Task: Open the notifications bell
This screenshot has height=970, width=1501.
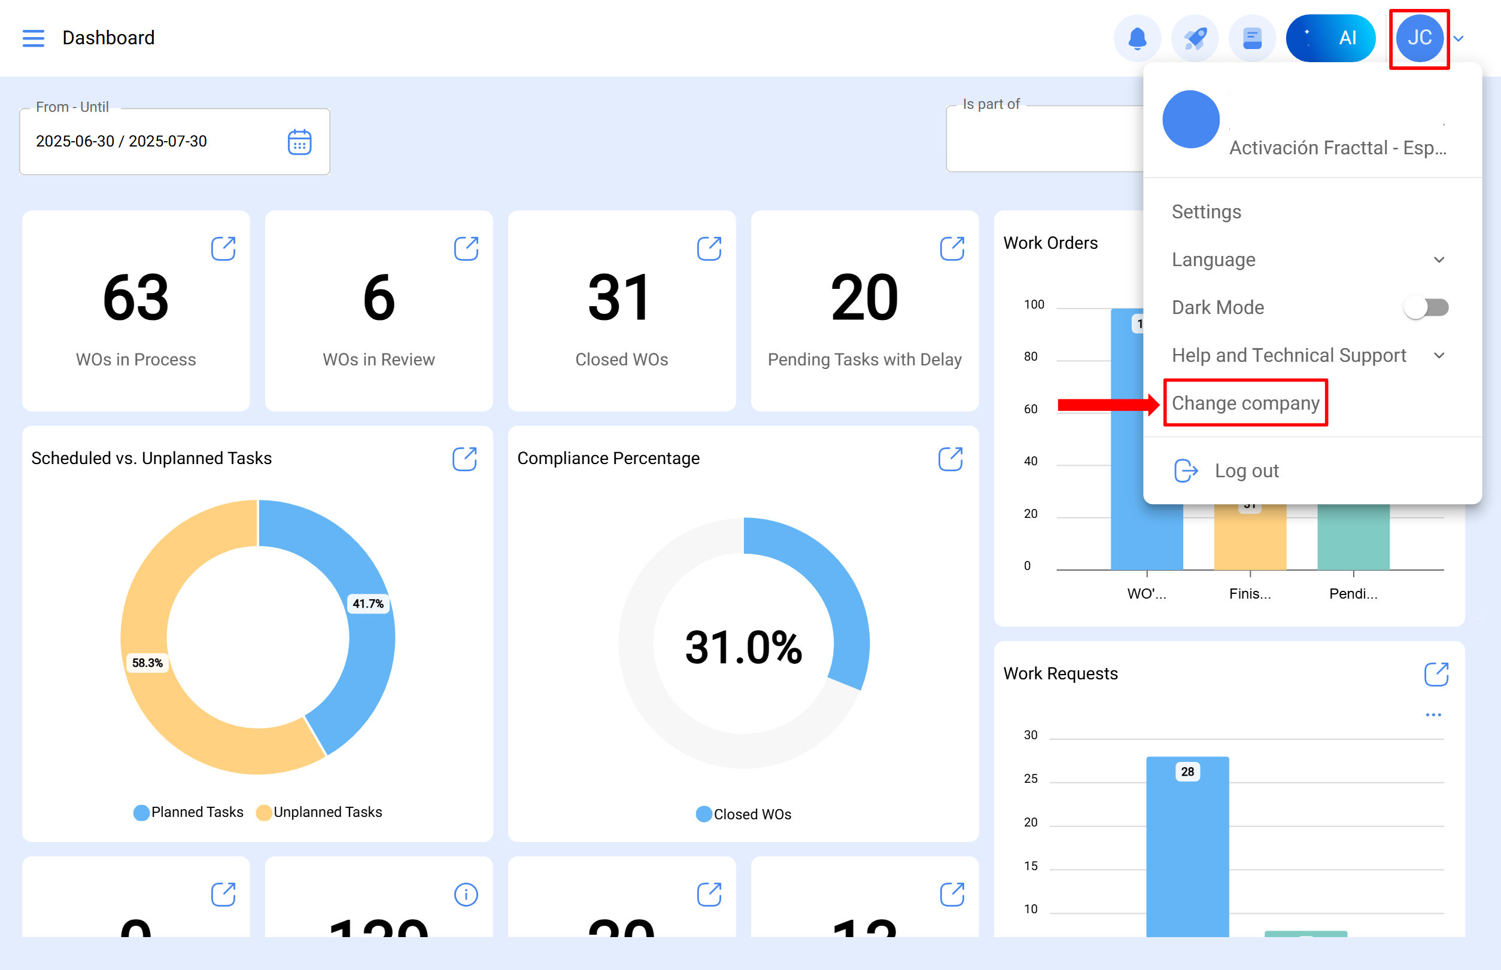Action: [x=1137, y=38]
